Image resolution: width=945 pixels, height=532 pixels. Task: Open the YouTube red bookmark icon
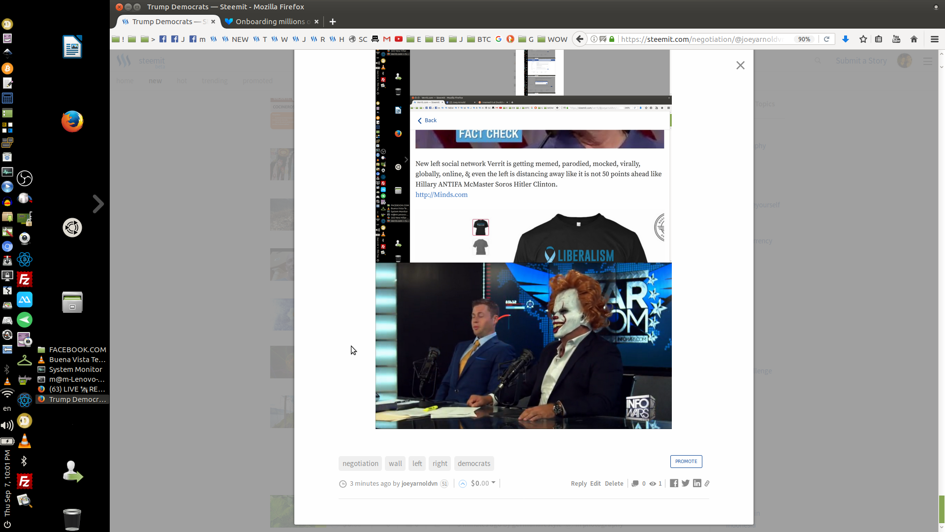pos(399,39)
